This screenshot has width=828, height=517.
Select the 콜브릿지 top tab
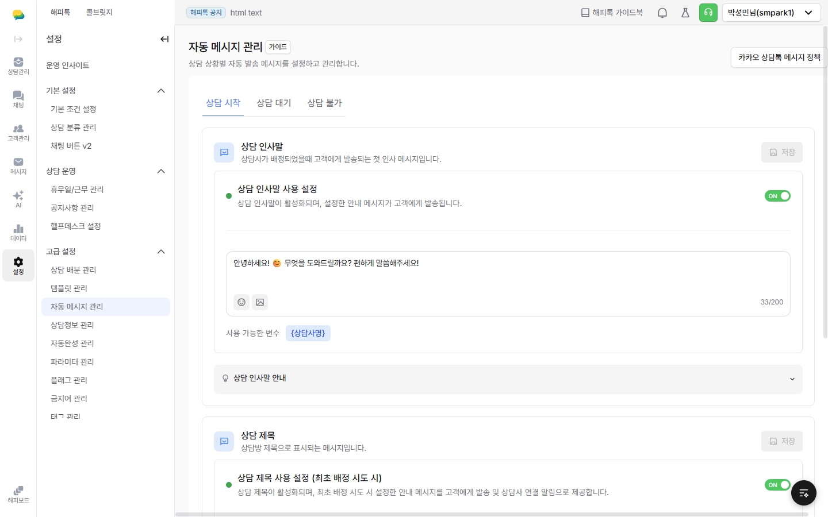click(99, 12)
